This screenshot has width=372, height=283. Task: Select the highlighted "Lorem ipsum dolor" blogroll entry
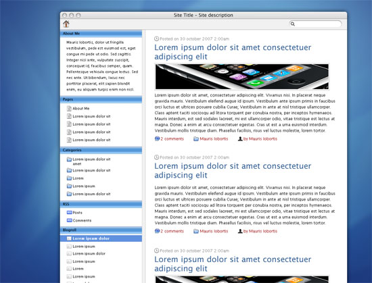point(101,238)
